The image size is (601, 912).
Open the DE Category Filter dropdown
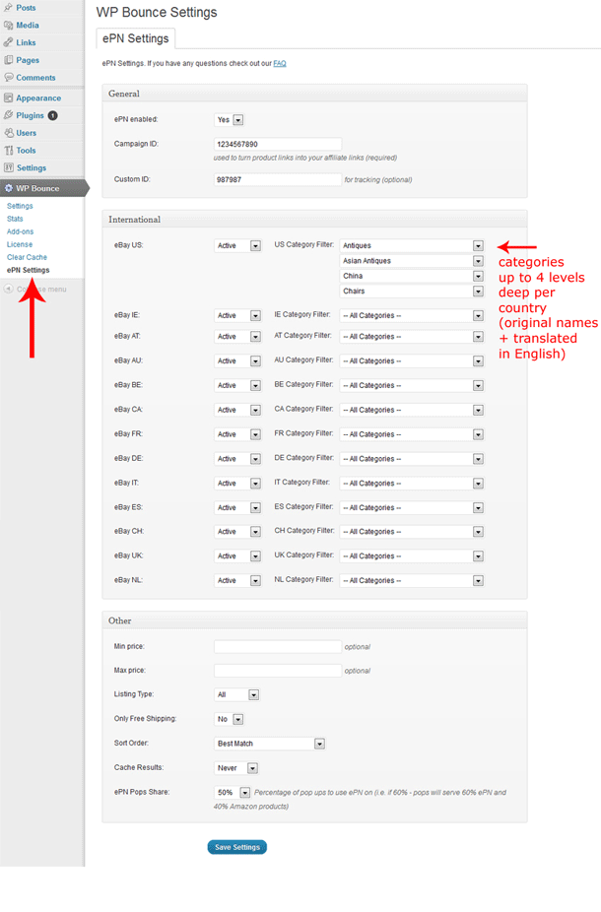coord(412,458)
